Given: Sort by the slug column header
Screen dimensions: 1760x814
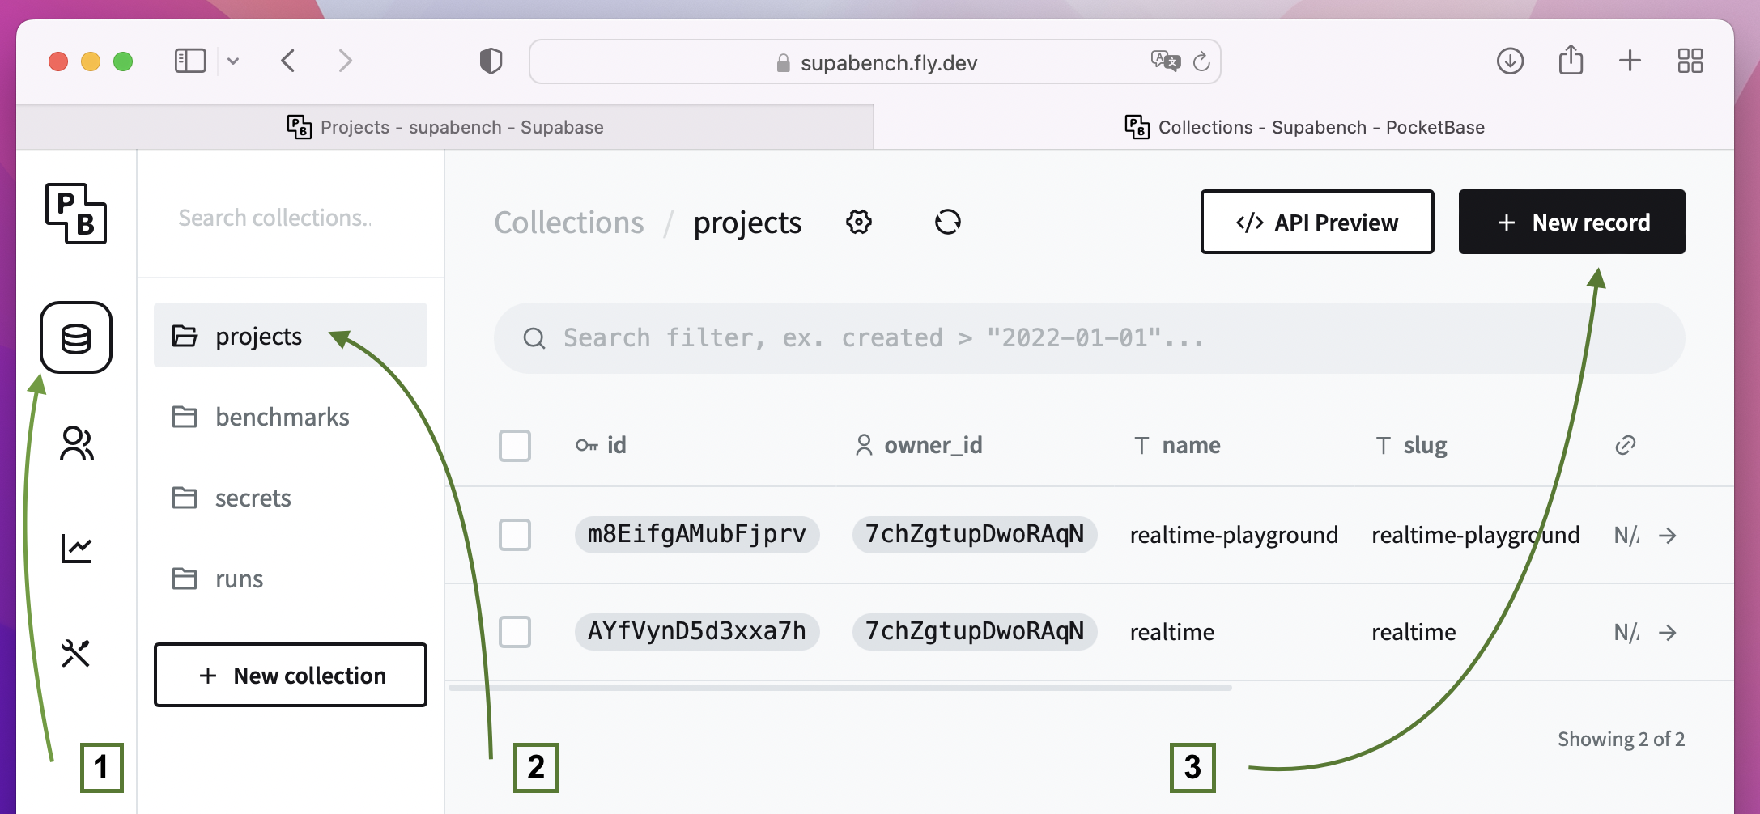Looking at the screenshot, I should [x=1411, y=445].
